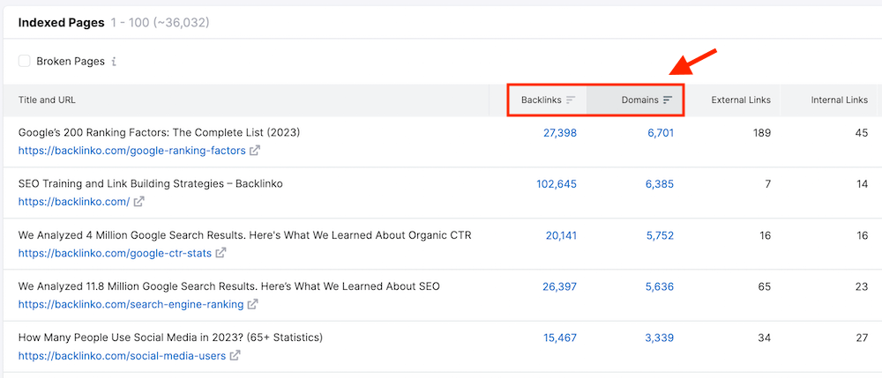Click sort icon in Backlinks column header
The width and height of the screenshot is (882, 378).
(571, 100)
